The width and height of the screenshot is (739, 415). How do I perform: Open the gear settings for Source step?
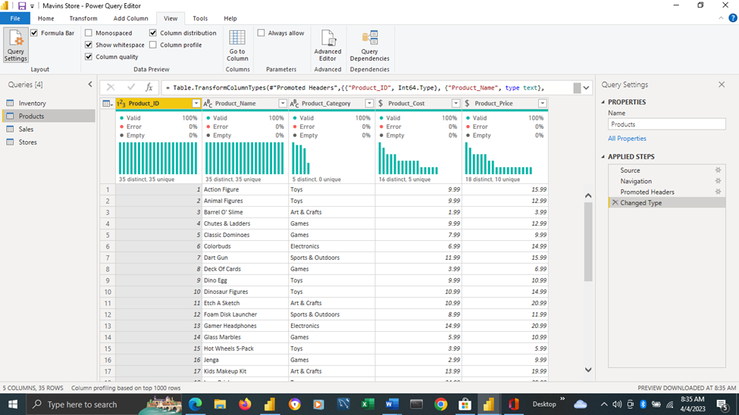(x=718, y=170)
